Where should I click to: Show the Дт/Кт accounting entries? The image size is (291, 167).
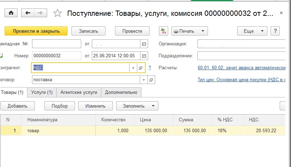click(164, 31)
